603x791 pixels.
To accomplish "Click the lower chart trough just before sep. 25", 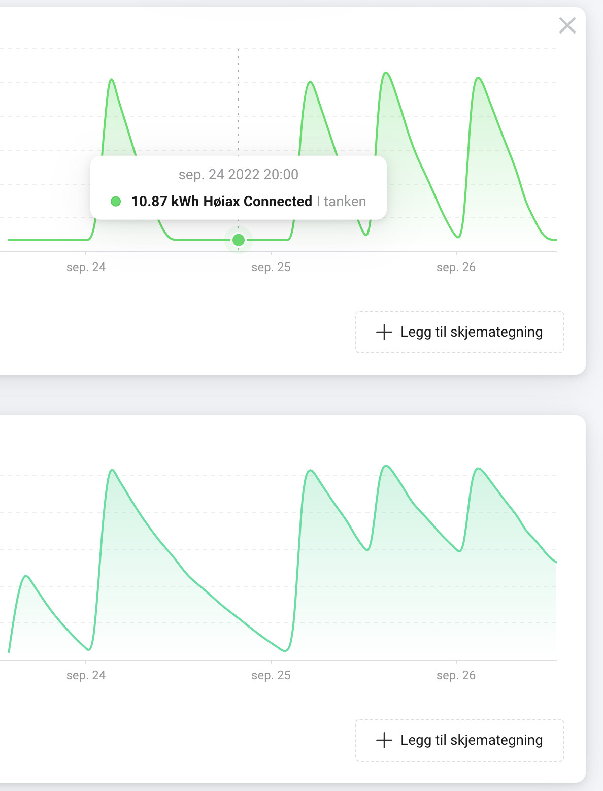I will point(285,650).
